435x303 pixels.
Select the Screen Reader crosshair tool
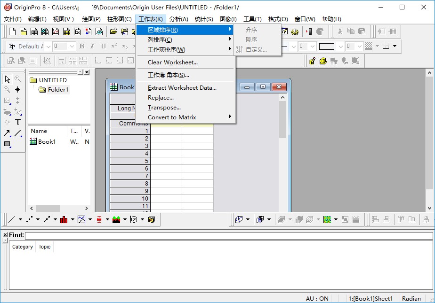click(18, 89)
